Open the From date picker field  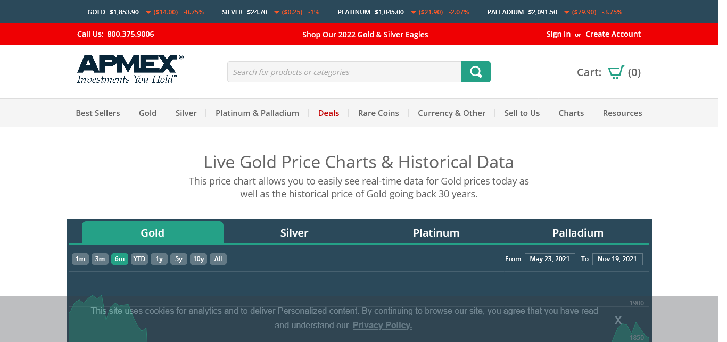(550, 259)
